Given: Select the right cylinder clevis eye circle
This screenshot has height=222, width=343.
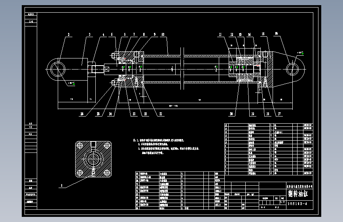Looking at the screenshot, I should pos(292,69).
